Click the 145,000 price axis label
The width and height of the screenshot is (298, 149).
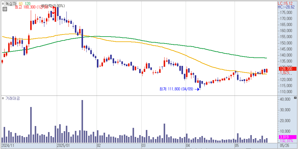point(286,49)
